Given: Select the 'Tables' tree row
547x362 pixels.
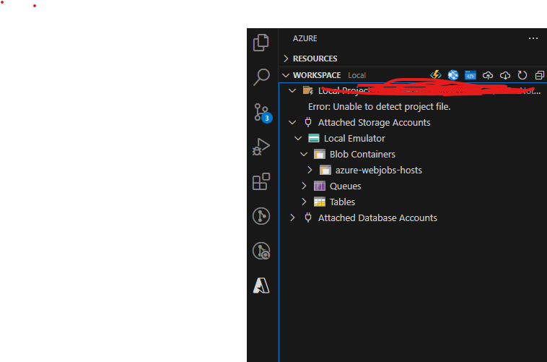Looking at the screenshot, I should pos(413,202).
